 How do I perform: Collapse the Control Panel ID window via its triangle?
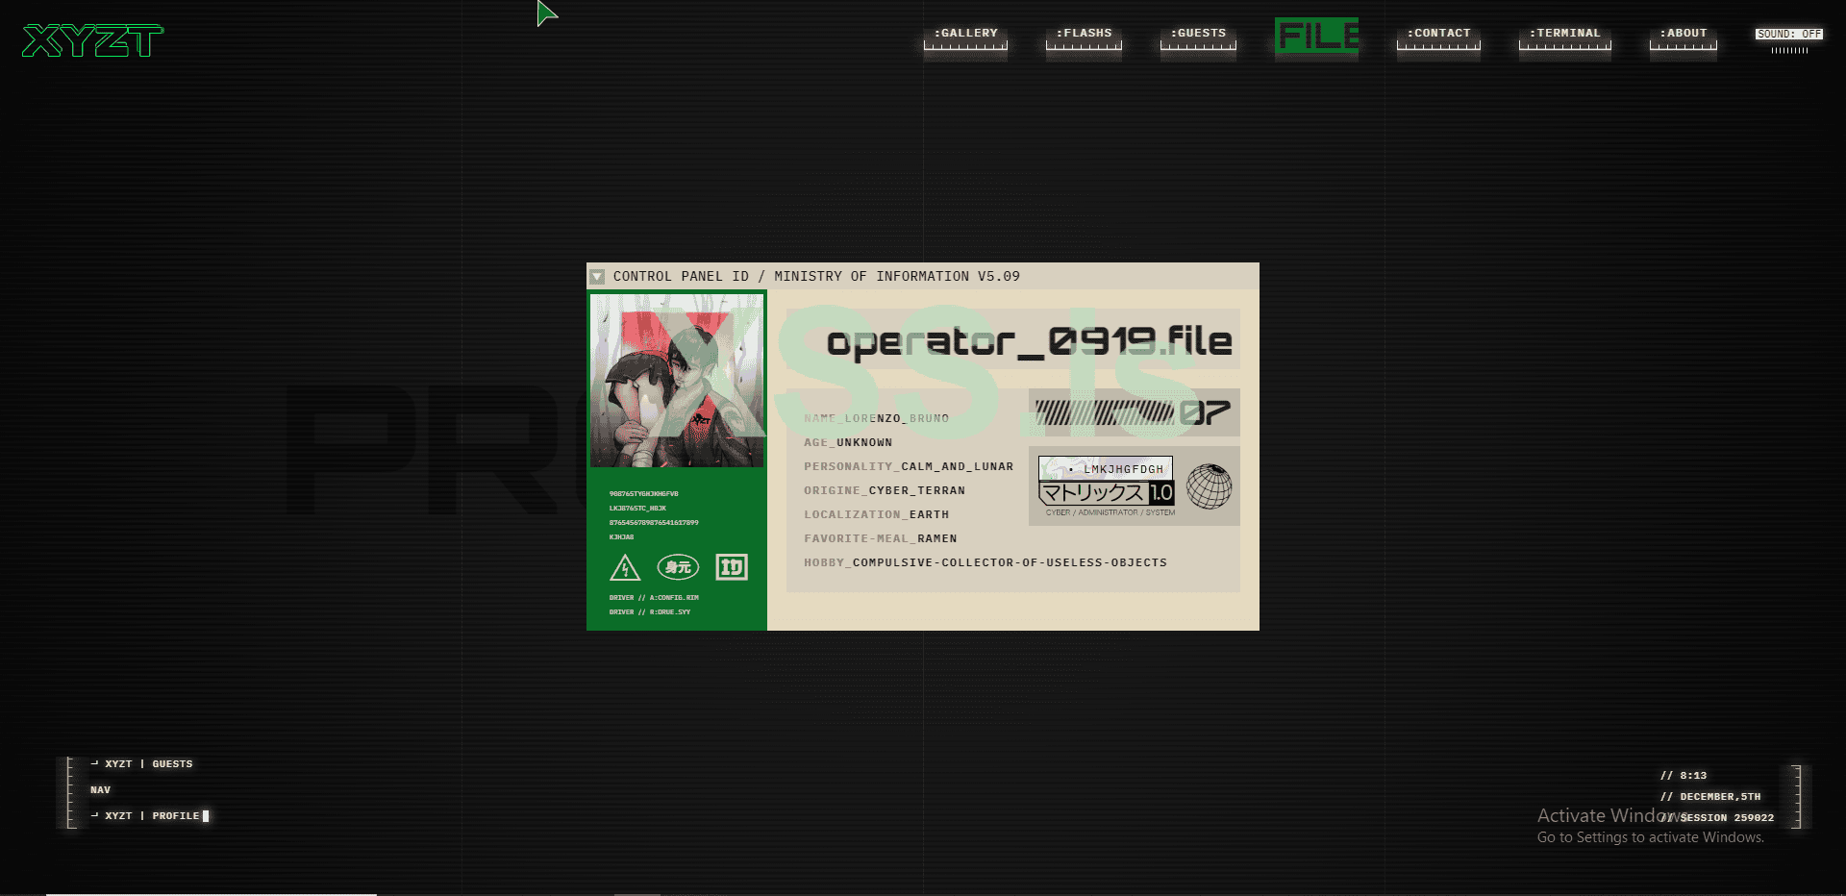[597, 277]
